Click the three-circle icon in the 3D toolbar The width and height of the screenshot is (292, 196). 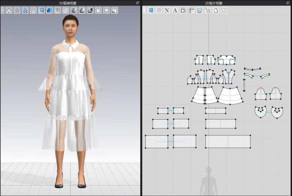coord(9,11)
